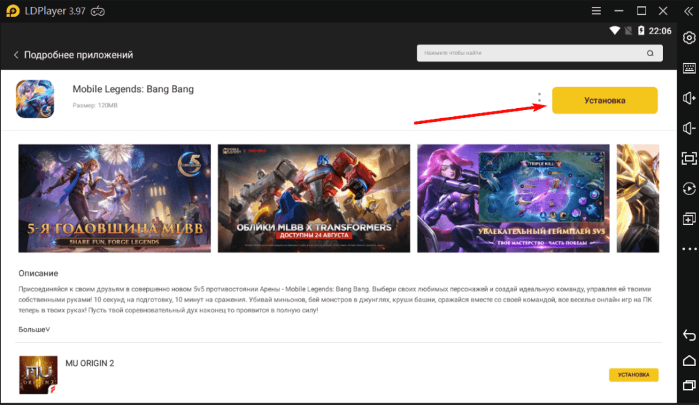
Task: Click Android back arrow in sidebar
Action: click(689, 335)
